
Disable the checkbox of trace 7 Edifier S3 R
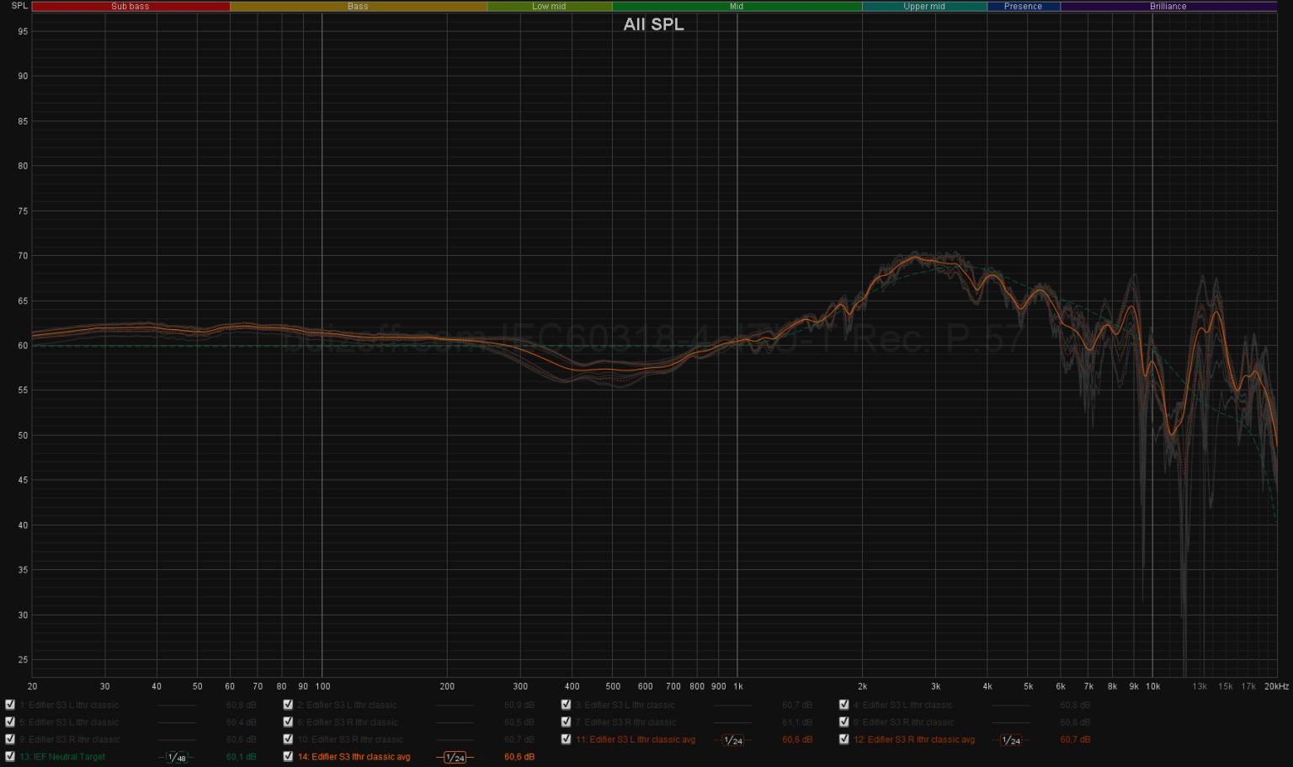566,722
